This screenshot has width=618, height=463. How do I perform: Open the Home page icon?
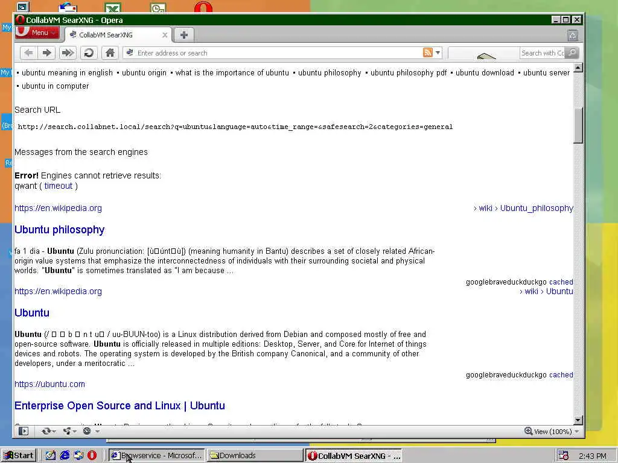pyautogui.click(x=110, y=53)
